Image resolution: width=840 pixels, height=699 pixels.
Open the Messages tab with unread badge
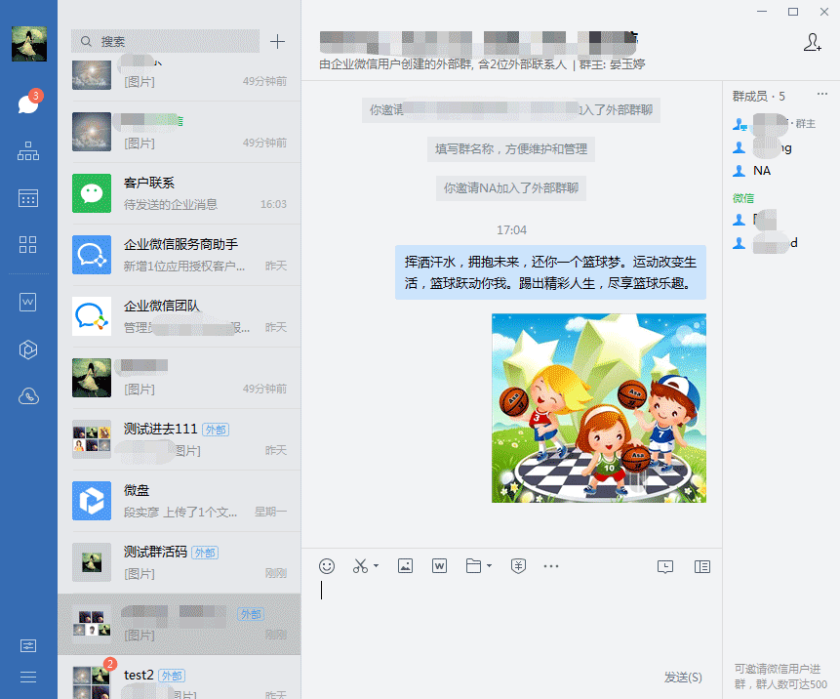click(28, 103)
